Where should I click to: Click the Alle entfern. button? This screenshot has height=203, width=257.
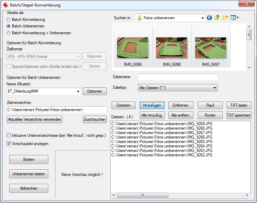coord(181,115)
